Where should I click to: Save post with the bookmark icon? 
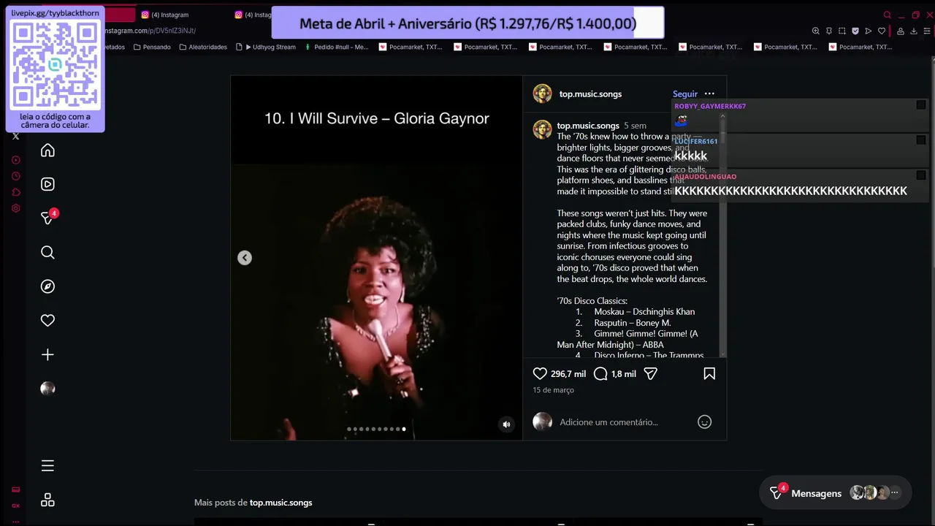coord(709,373)
